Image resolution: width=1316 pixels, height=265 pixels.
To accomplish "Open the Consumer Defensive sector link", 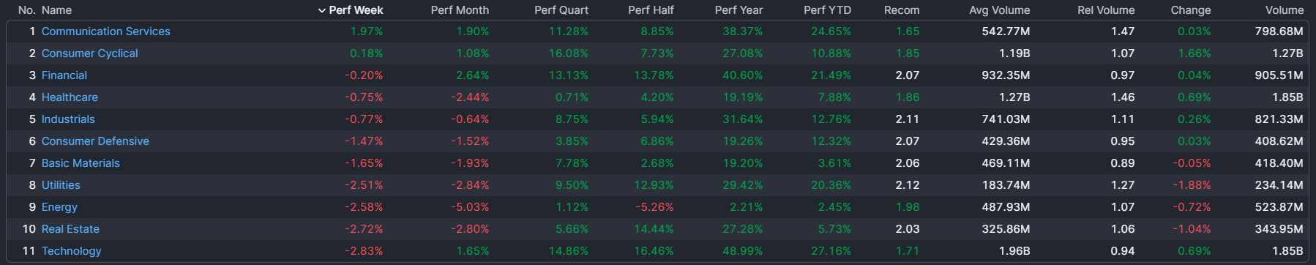I will coord(95,141).
